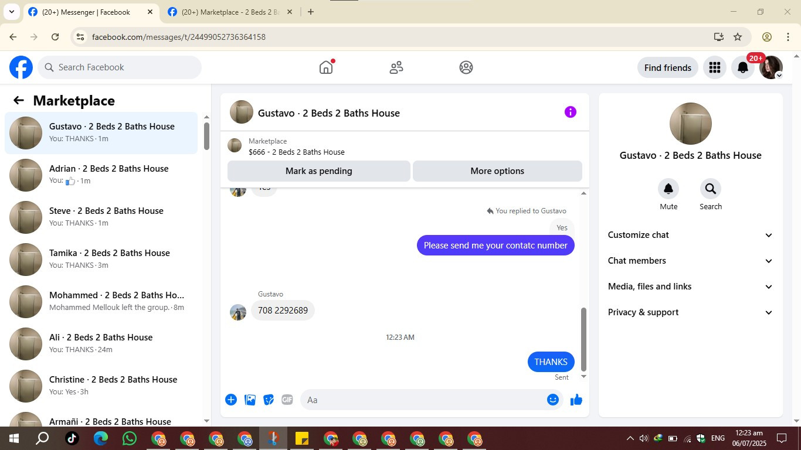Open Mohammed conversation in list

point(101,302)
